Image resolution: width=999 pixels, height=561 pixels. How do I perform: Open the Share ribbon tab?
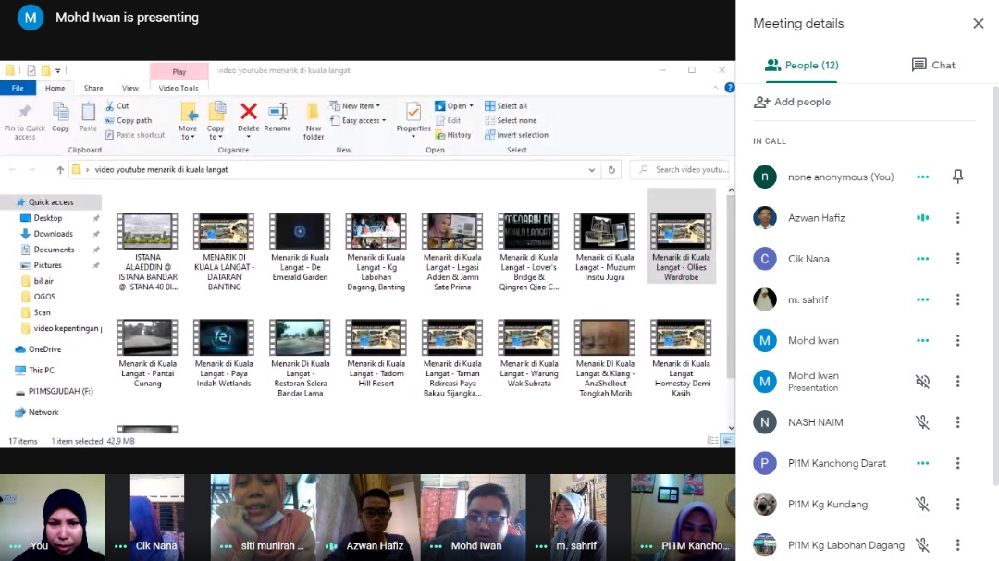tap(93, 89)
